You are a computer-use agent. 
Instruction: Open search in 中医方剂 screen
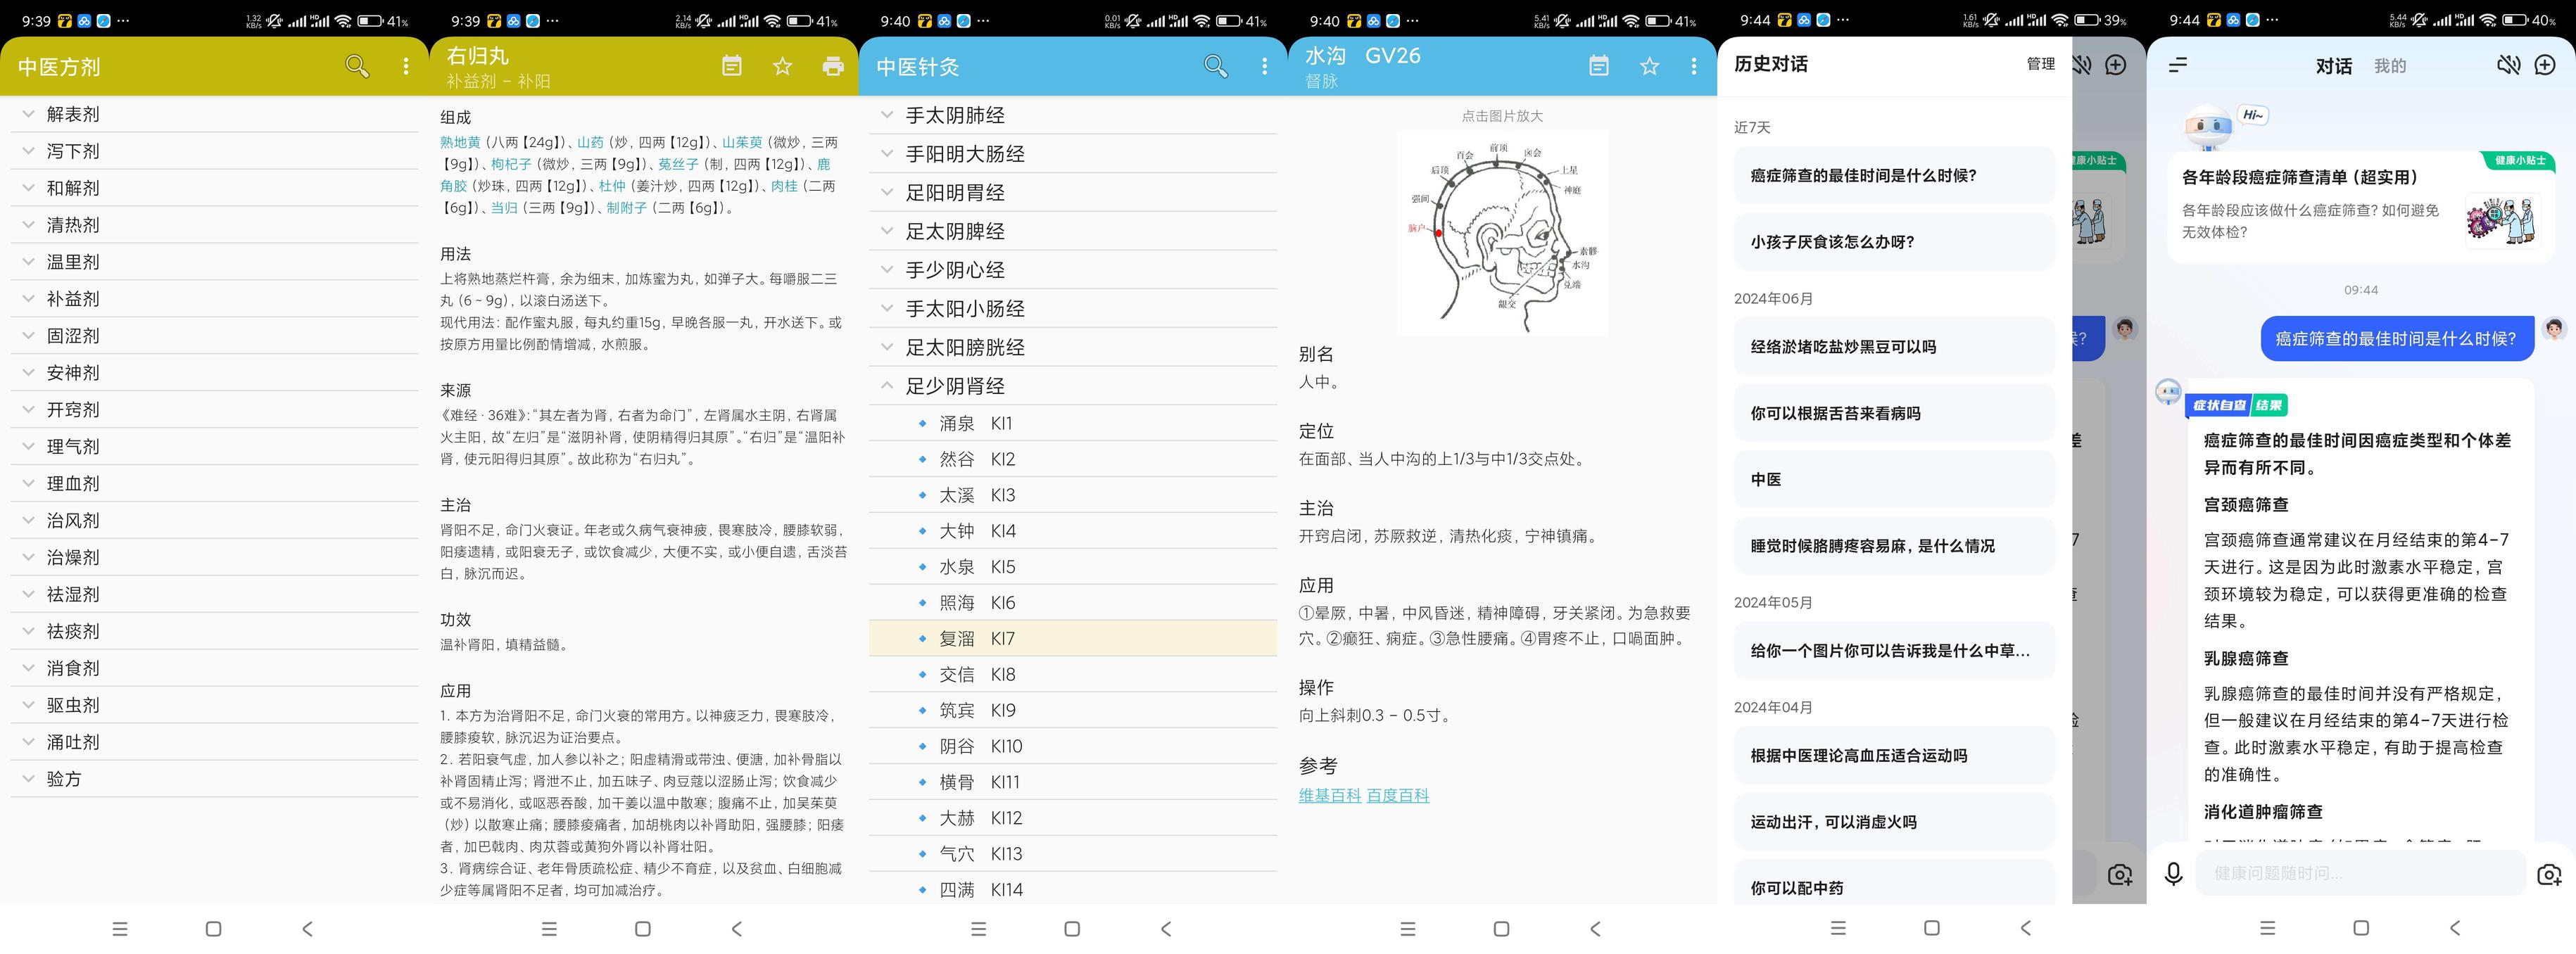coord(357,66)
